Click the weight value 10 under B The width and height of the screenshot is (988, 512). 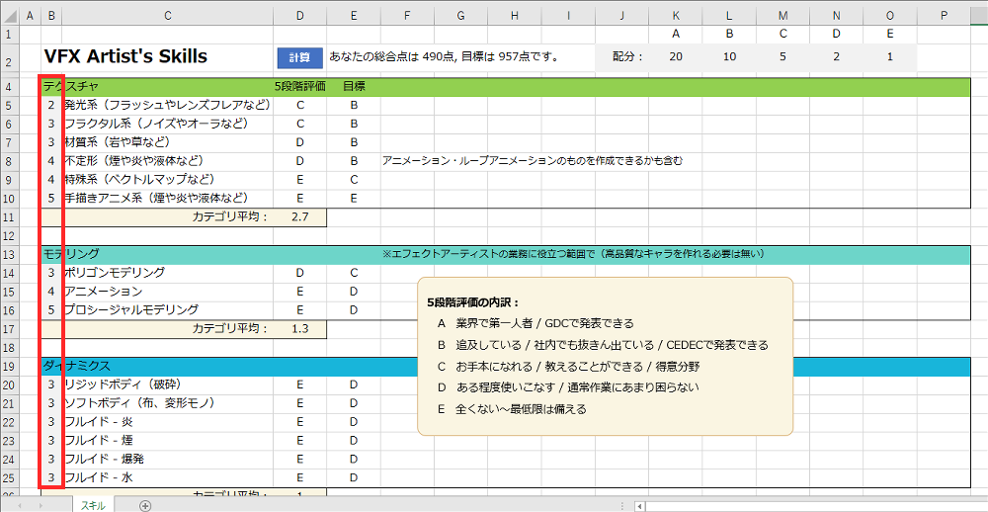tap(729, 56)
